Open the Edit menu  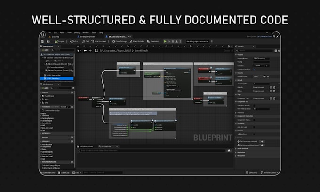(55, 33)
